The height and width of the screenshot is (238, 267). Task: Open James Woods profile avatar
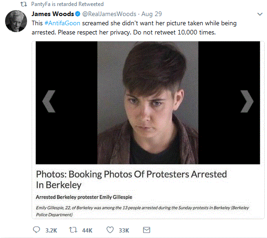point(16,21)
